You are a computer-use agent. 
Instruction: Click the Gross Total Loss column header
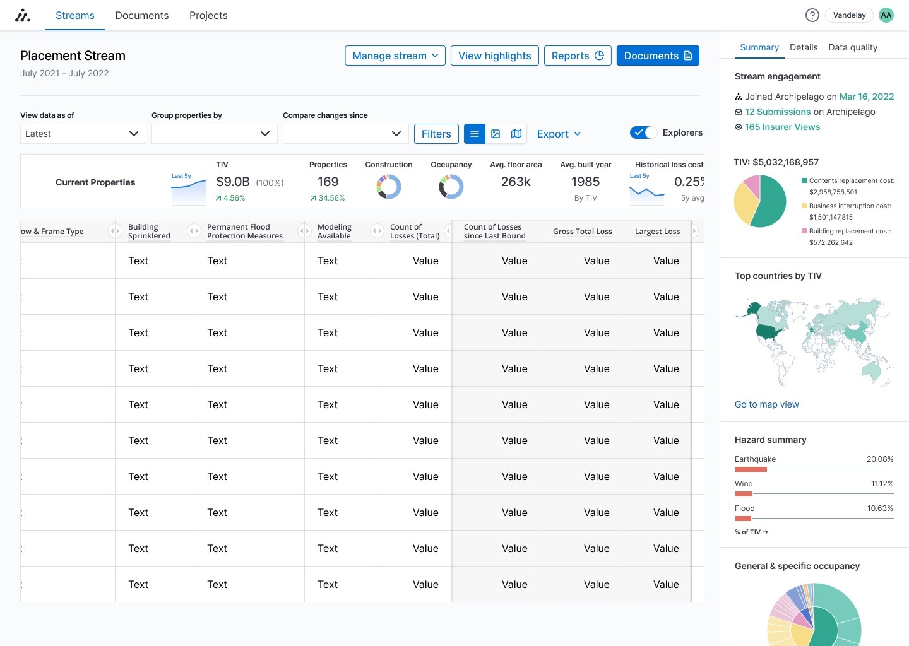click(583, 232)
